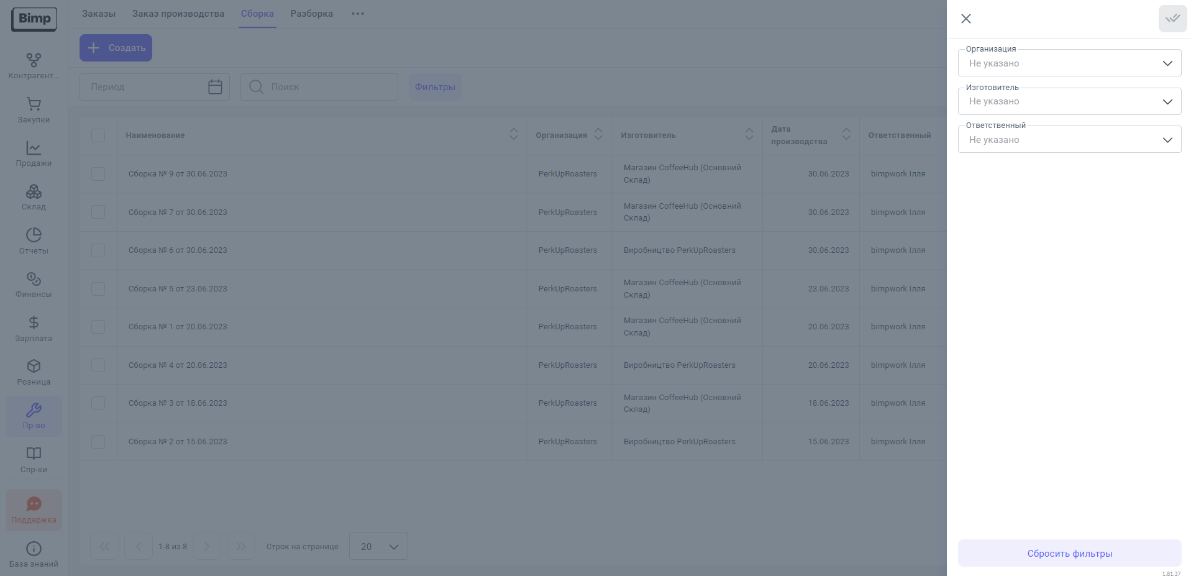
Task: Apply filters with double-check icon
Action: coord(1172,19)
